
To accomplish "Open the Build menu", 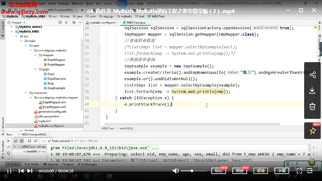I will point(90,3).
